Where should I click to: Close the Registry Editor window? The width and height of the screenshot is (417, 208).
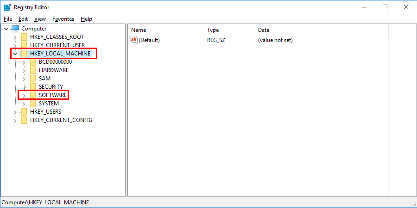pos(406,7)
